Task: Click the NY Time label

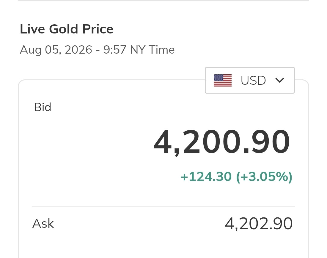Action: (x=152, y=50)
